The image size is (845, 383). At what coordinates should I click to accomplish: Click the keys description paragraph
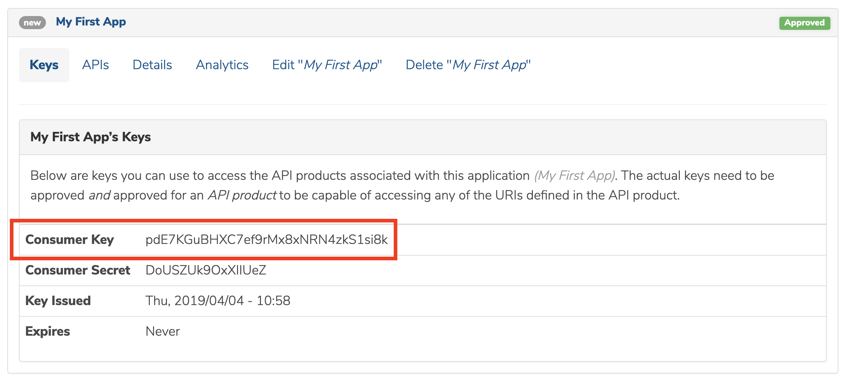(x=401, y=185)
